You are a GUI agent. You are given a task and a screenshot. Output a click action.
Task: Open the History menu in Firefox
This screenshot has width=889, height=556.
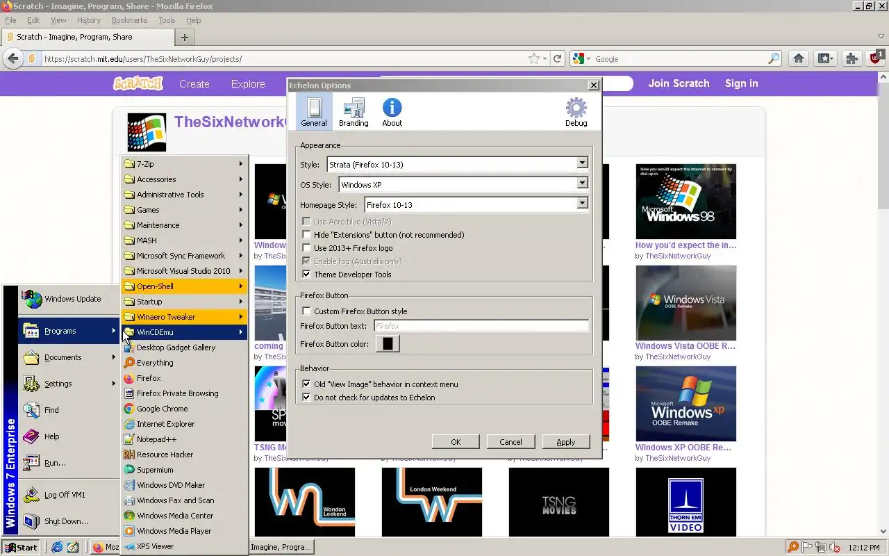[x=89, y=21]
